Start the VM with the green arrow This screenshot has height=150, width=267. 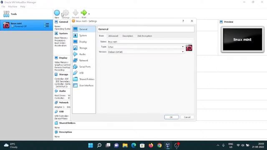pos(84,12)
